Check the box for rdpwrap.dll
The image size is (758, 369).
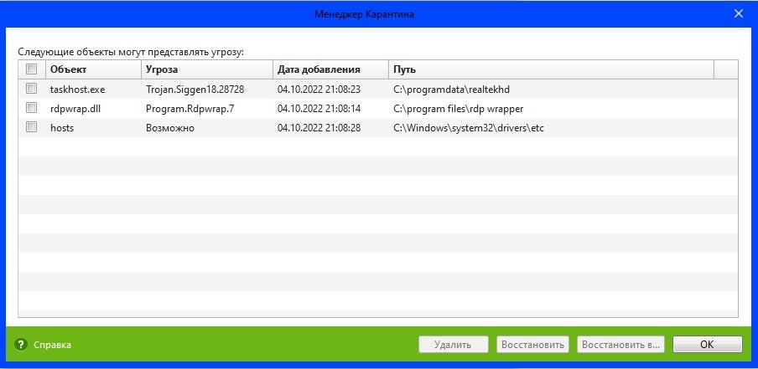(31, 108)
